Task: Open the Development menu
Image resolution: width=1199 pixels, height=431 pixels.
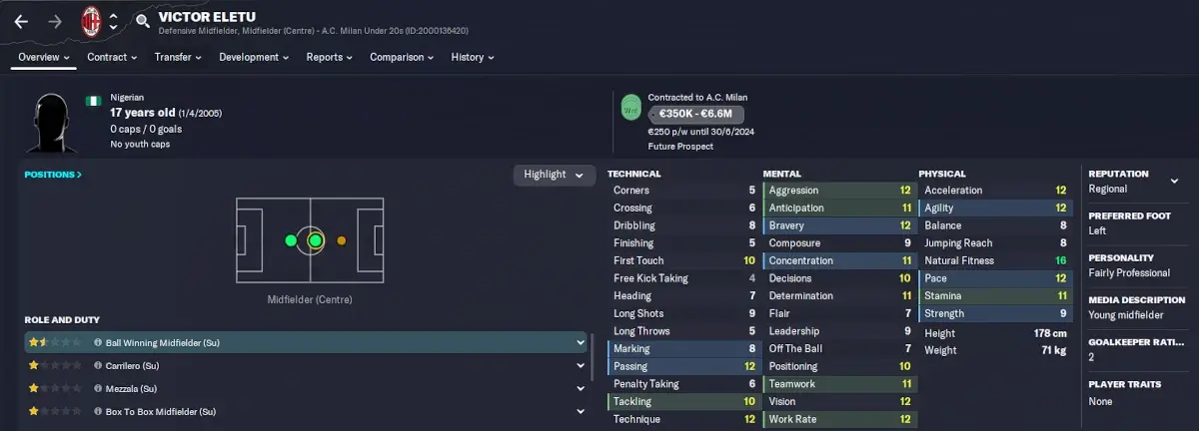Action: [254, 57]
